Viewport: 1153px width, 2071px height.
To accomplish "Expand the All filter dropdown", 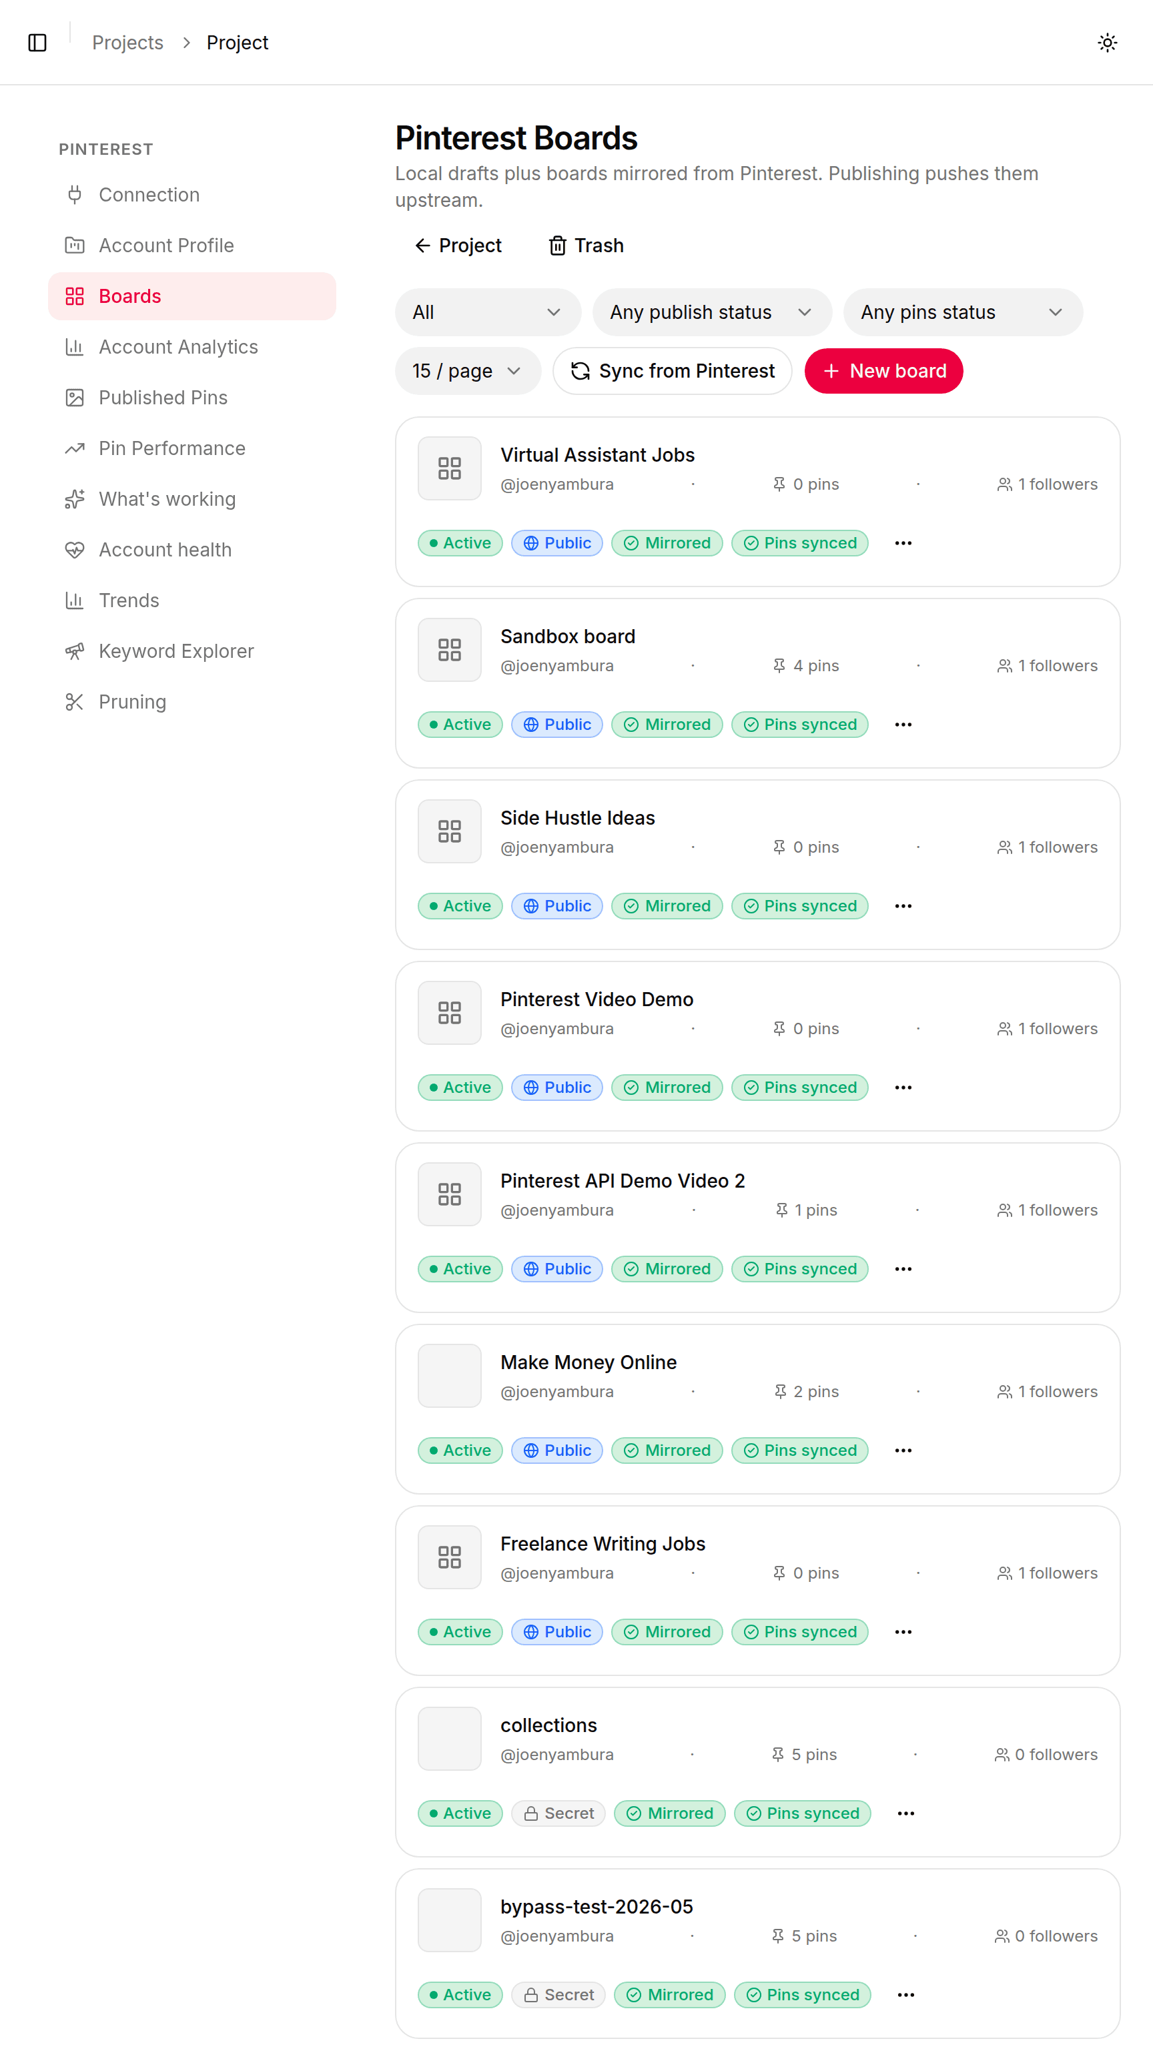I will click(487, 312).
